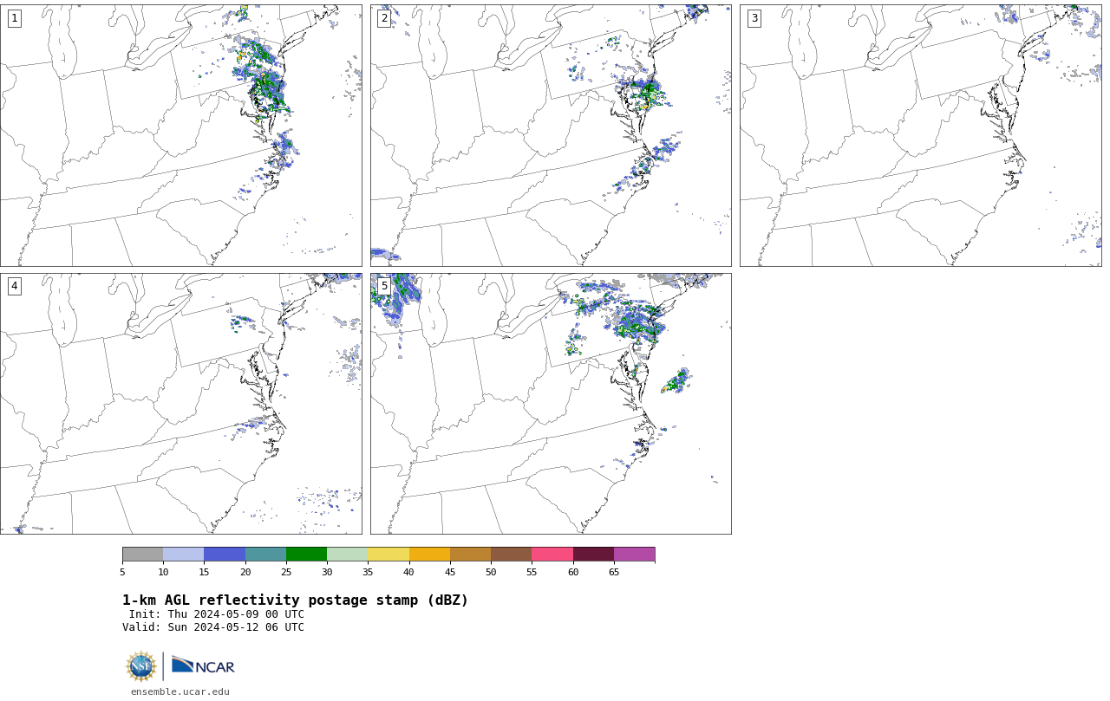1110x701 pixels.
Task: Click the colorbar tick label 65
Action: pos(614,572)
